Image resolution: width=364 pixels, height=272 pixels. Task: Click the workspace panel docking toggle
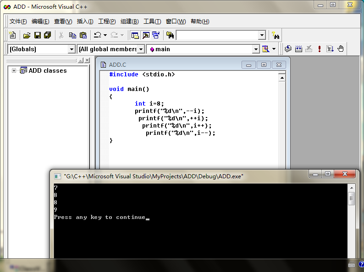point(81,60)
